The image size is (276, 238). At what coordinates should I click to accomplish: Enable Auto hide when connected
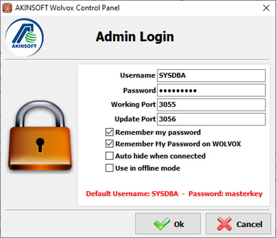(x=109, y=156)
